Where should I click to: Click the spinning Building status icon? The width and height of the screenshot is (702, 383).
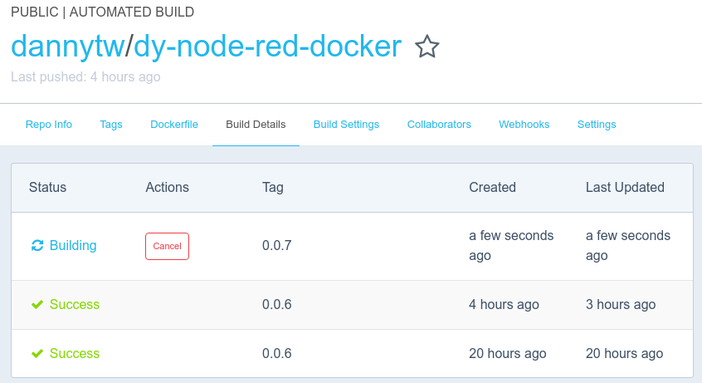(37, 246)
